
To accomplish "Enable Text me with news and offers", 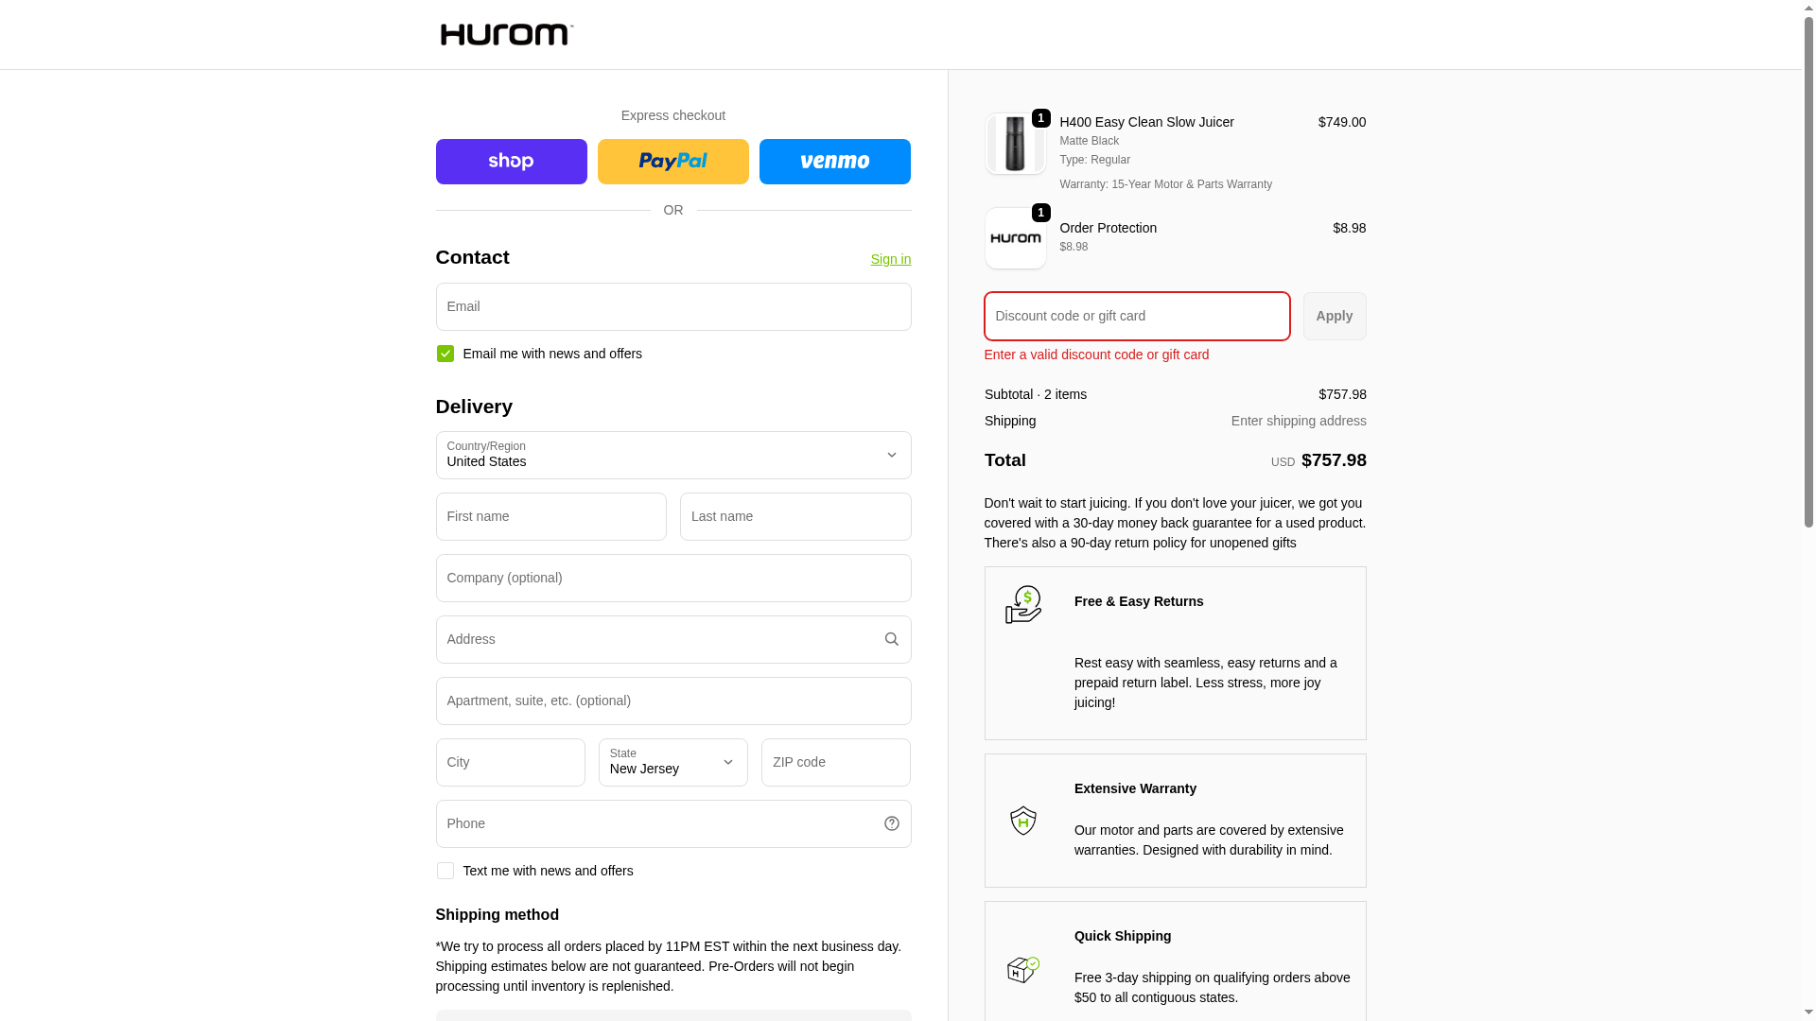I will coord(445,871).
